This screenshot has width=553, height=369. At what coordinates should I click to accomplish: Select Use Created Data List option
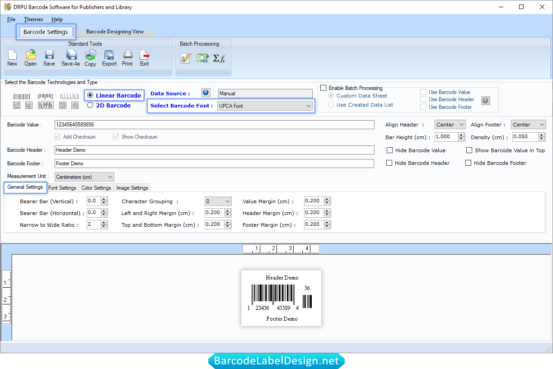pyautogui.click(x=331, y=105)
